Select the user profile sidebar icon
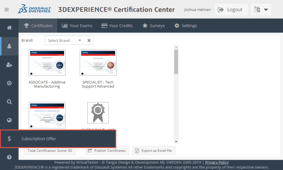Screen dimensions: 283x170 click(x=9, y=46)
